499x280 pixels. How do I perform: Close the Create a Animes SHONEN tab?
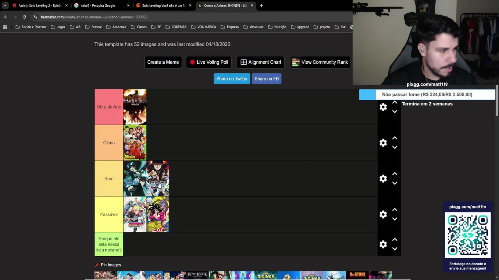(252, 5)
